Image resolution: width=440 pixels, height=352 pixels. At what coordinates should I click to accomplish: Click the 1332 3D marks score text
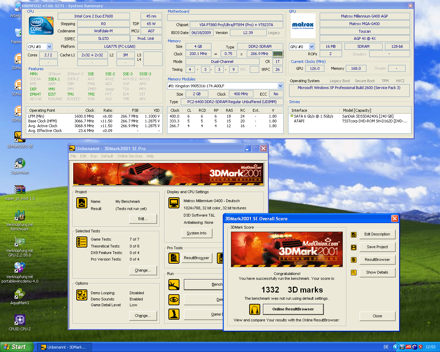[292, 290]
